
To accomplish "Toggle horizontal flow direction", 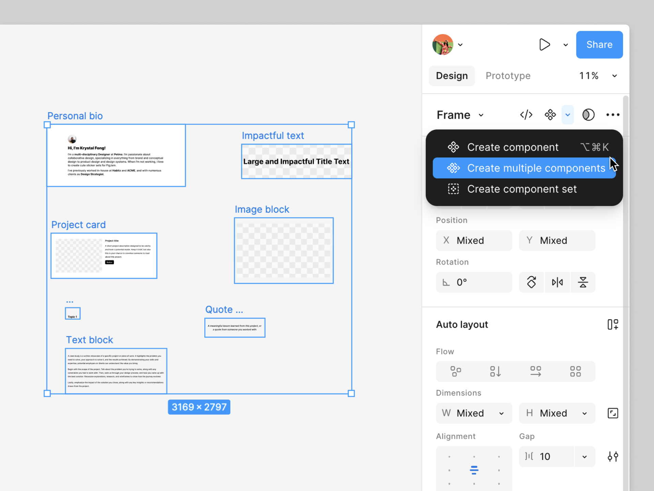I will (x=535, y=371).
